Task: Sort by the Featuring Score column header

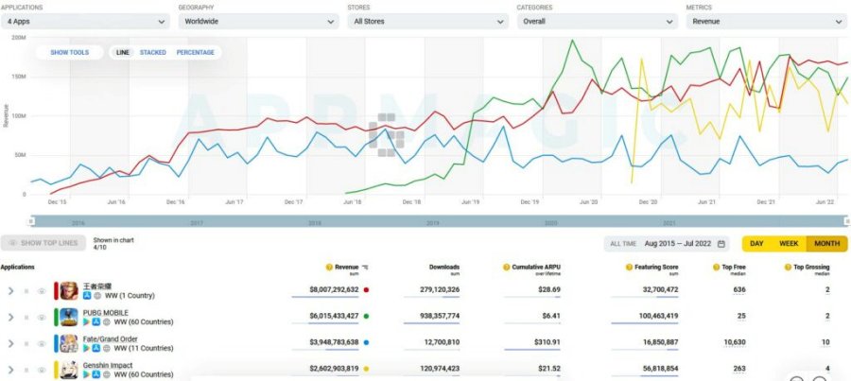Action: 656,267
